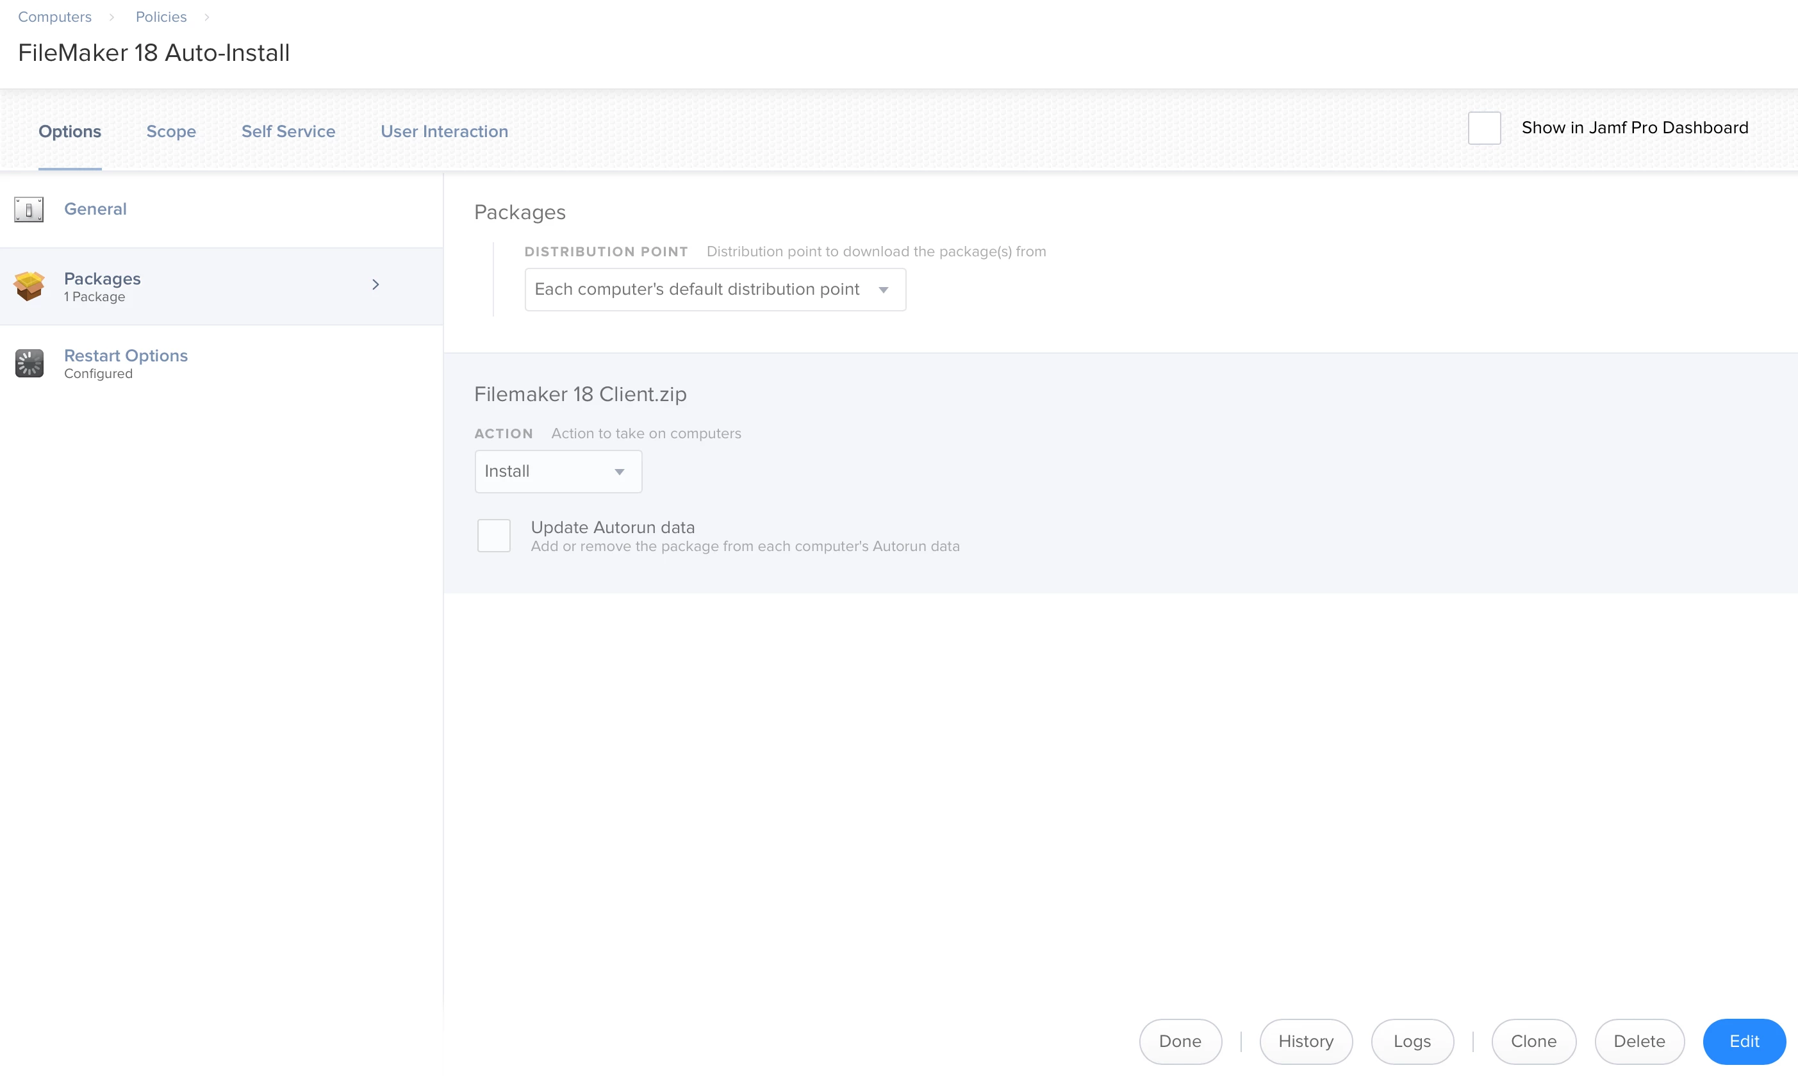
Task: Open the Self Service tab
Action: tap(288, 131)
